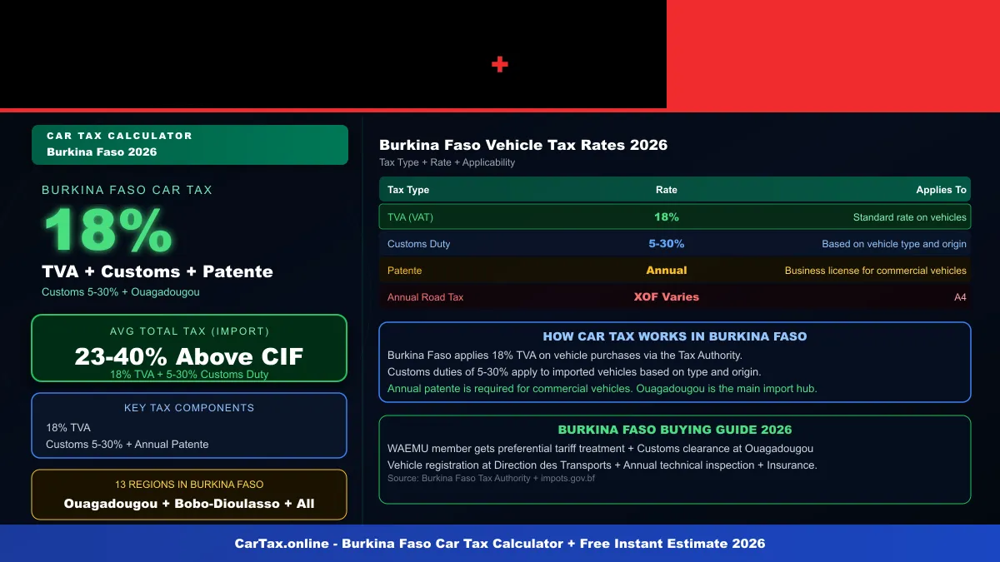Click the 'Source: Burkina Faso Tax Authority' note

(x=492, y=479)
